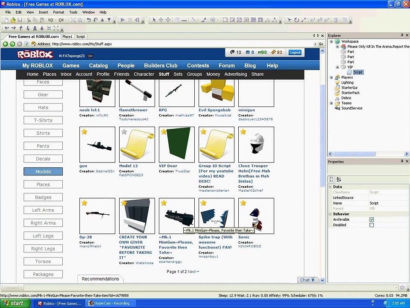Click the circular arrow rotate tool
The height and width of the screenshot is (308, 410).
(x=296, y=20)
